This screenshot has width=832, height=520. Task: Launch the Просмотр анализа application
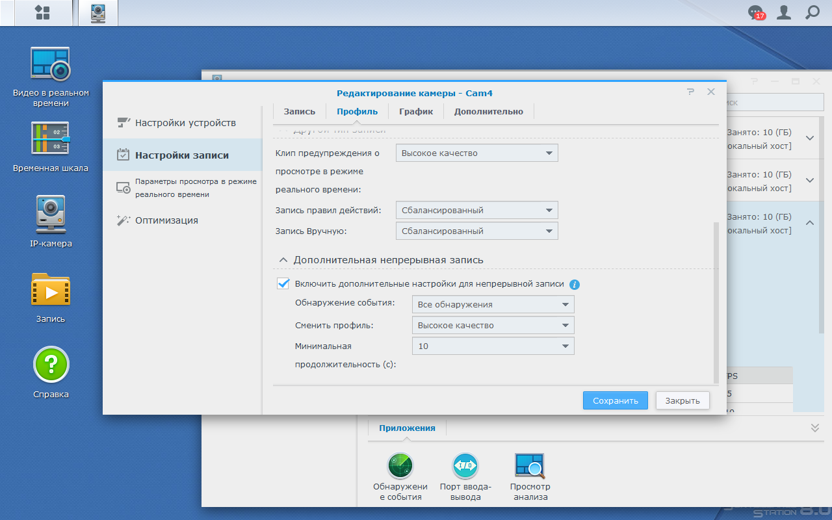(530, 477)
